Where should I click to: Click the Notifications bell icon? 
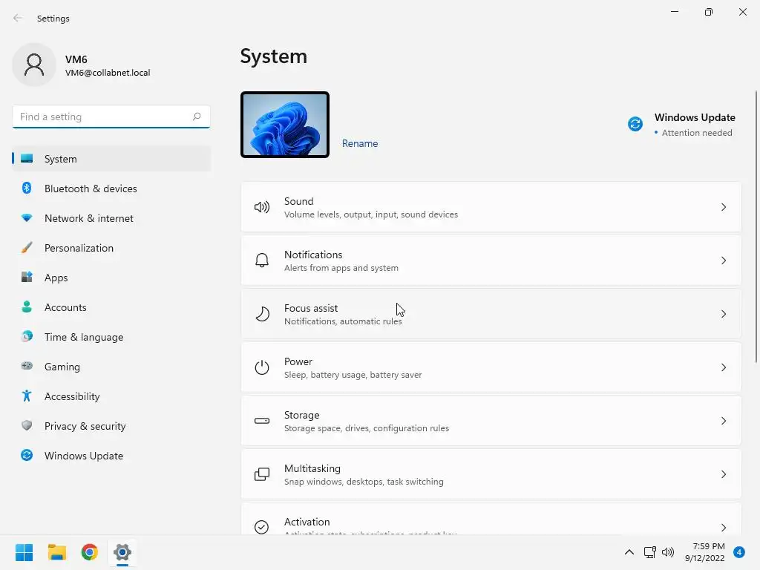pos(262,261)
